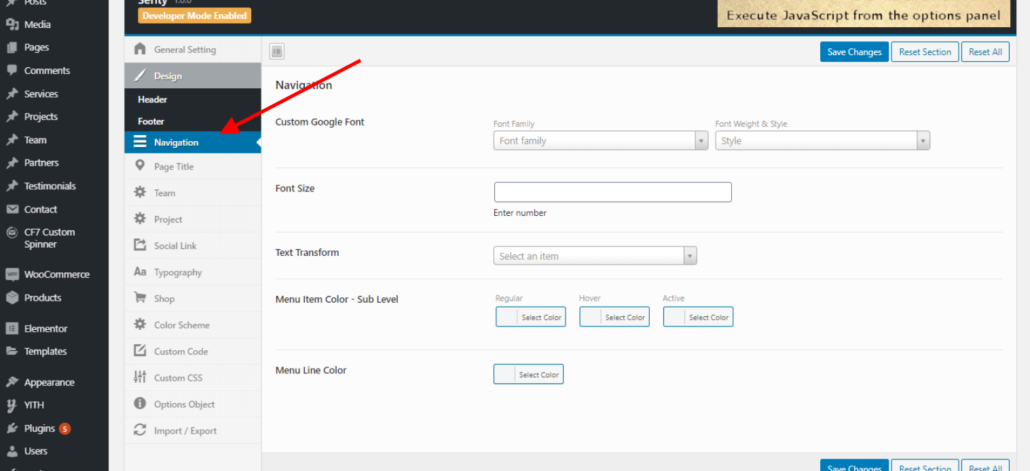
Task: Expand the Text Transform select list
Action: click(x=595, y=256)
